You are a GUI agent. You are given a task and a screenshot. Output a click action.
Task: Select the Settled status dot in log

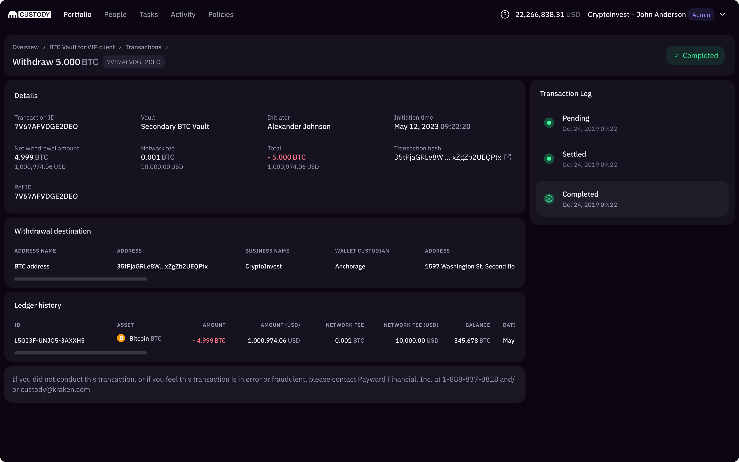click(x=549, y=159)
